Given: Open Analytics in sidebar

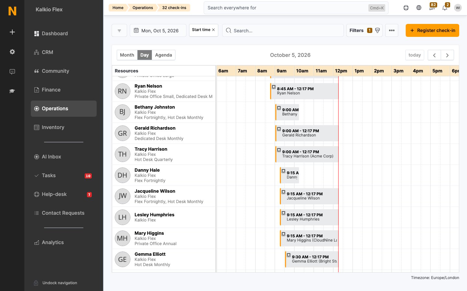Looking at the screenshot, I should (64, 242).
